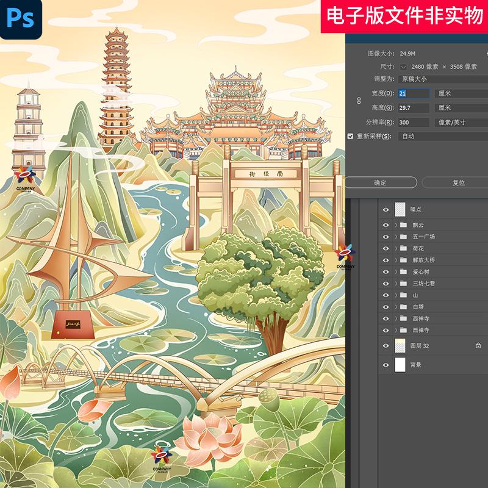Toggle visibility of 荷花 group

click(x=386, y=249)
